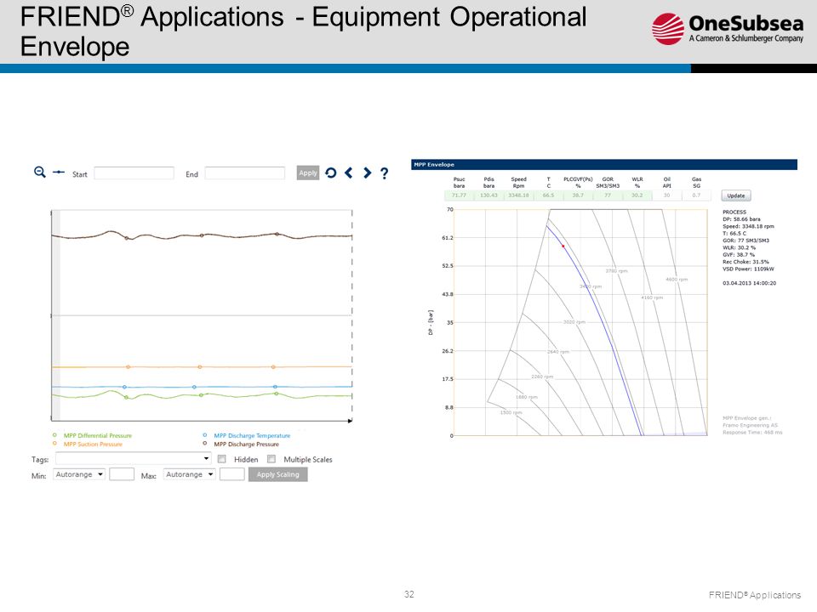This screenshot has height=612, width=817.
Task: Click the trend line marker icon beside Start
Action: [x=59, y=173]
